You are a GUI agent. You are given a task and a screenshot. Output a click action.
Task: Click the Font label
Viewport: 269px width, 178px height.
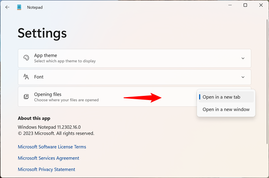click(x=39, y=77)
